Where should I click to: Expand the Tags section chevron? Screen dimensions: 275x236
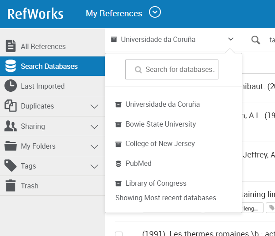tap(94, 166)
